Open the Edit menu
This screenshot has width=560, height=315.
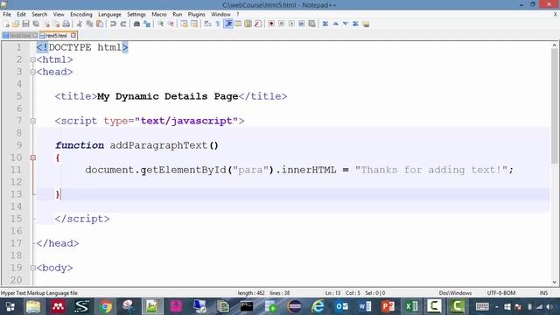point(21,14)
